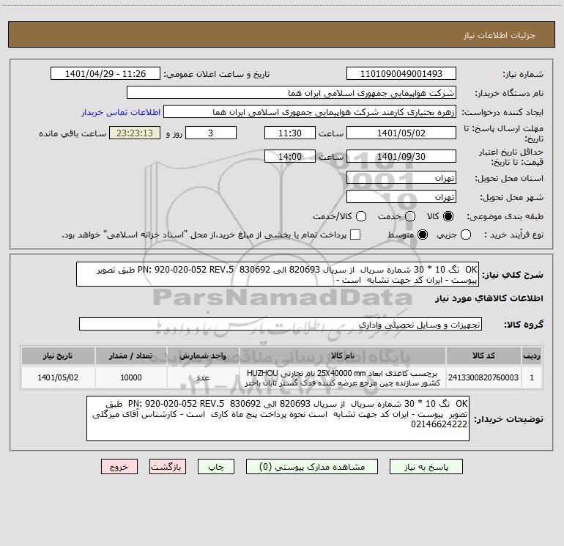The height and width of the screenshot is (546, 564).
Task: Click the بازگشت back button
Action: click(x=168, y=467)
